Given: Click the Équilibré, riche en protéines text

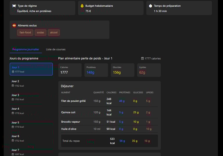Looking at the screenshot, I should coord(34,11).
